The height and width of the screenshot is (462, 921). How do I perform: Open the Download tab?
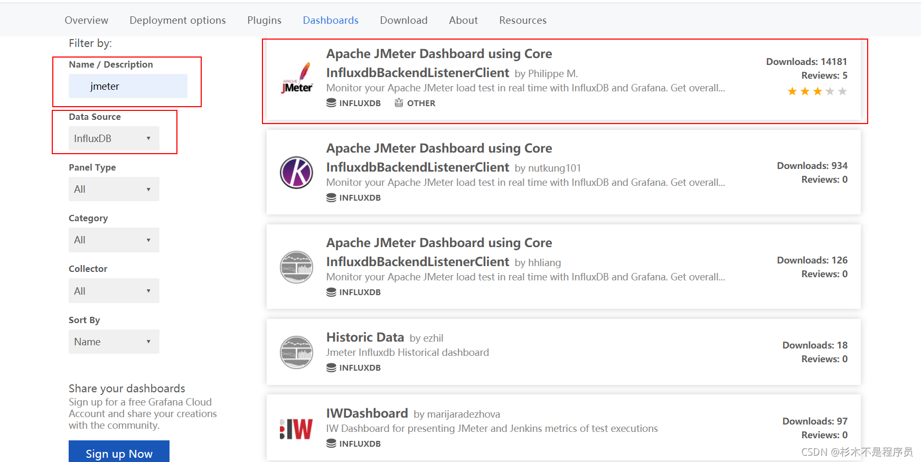click(x=403, y=20)
